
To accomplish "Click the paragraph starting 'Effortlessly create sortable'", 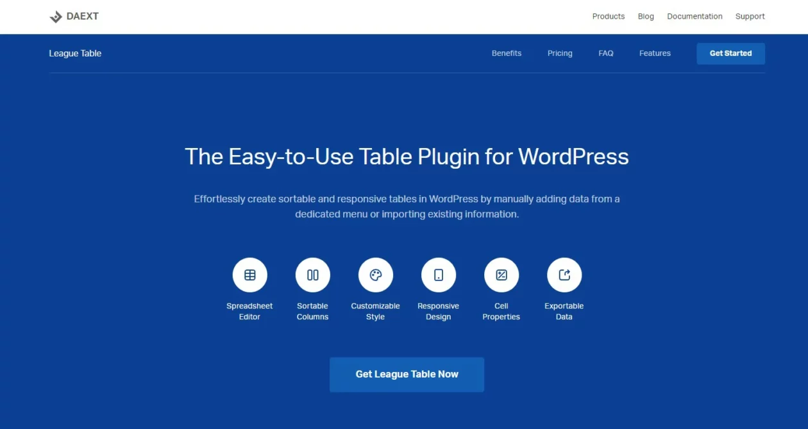I will click(x=407, y=206).
